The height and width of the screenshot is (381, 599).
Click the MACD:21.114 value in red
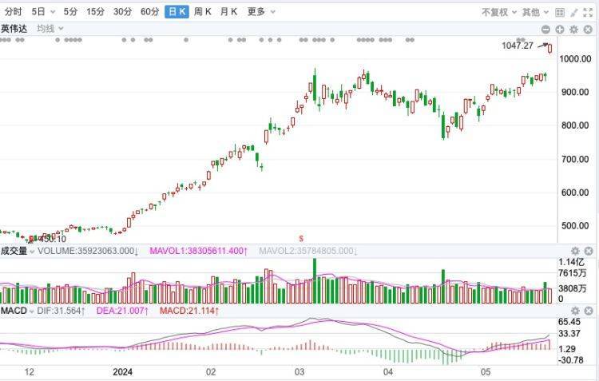(x=189, y=311)
